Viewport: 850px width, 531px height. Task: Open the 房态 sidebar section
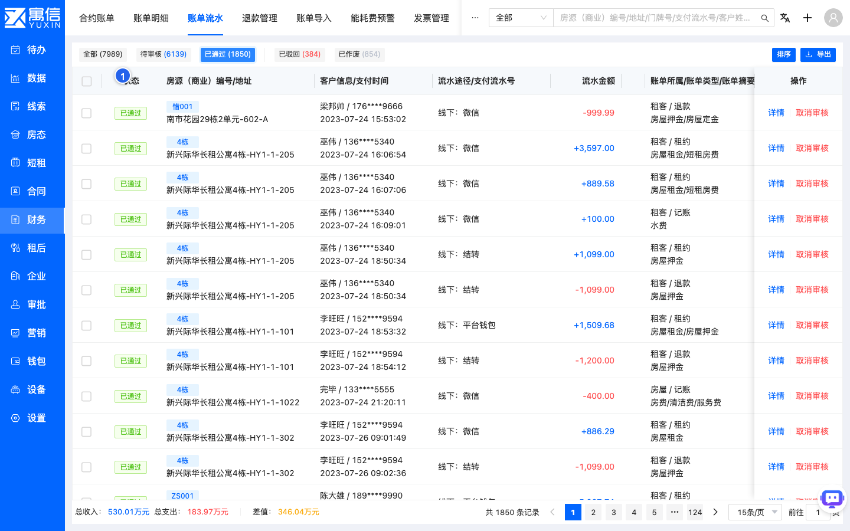click(x=32, y=135)
